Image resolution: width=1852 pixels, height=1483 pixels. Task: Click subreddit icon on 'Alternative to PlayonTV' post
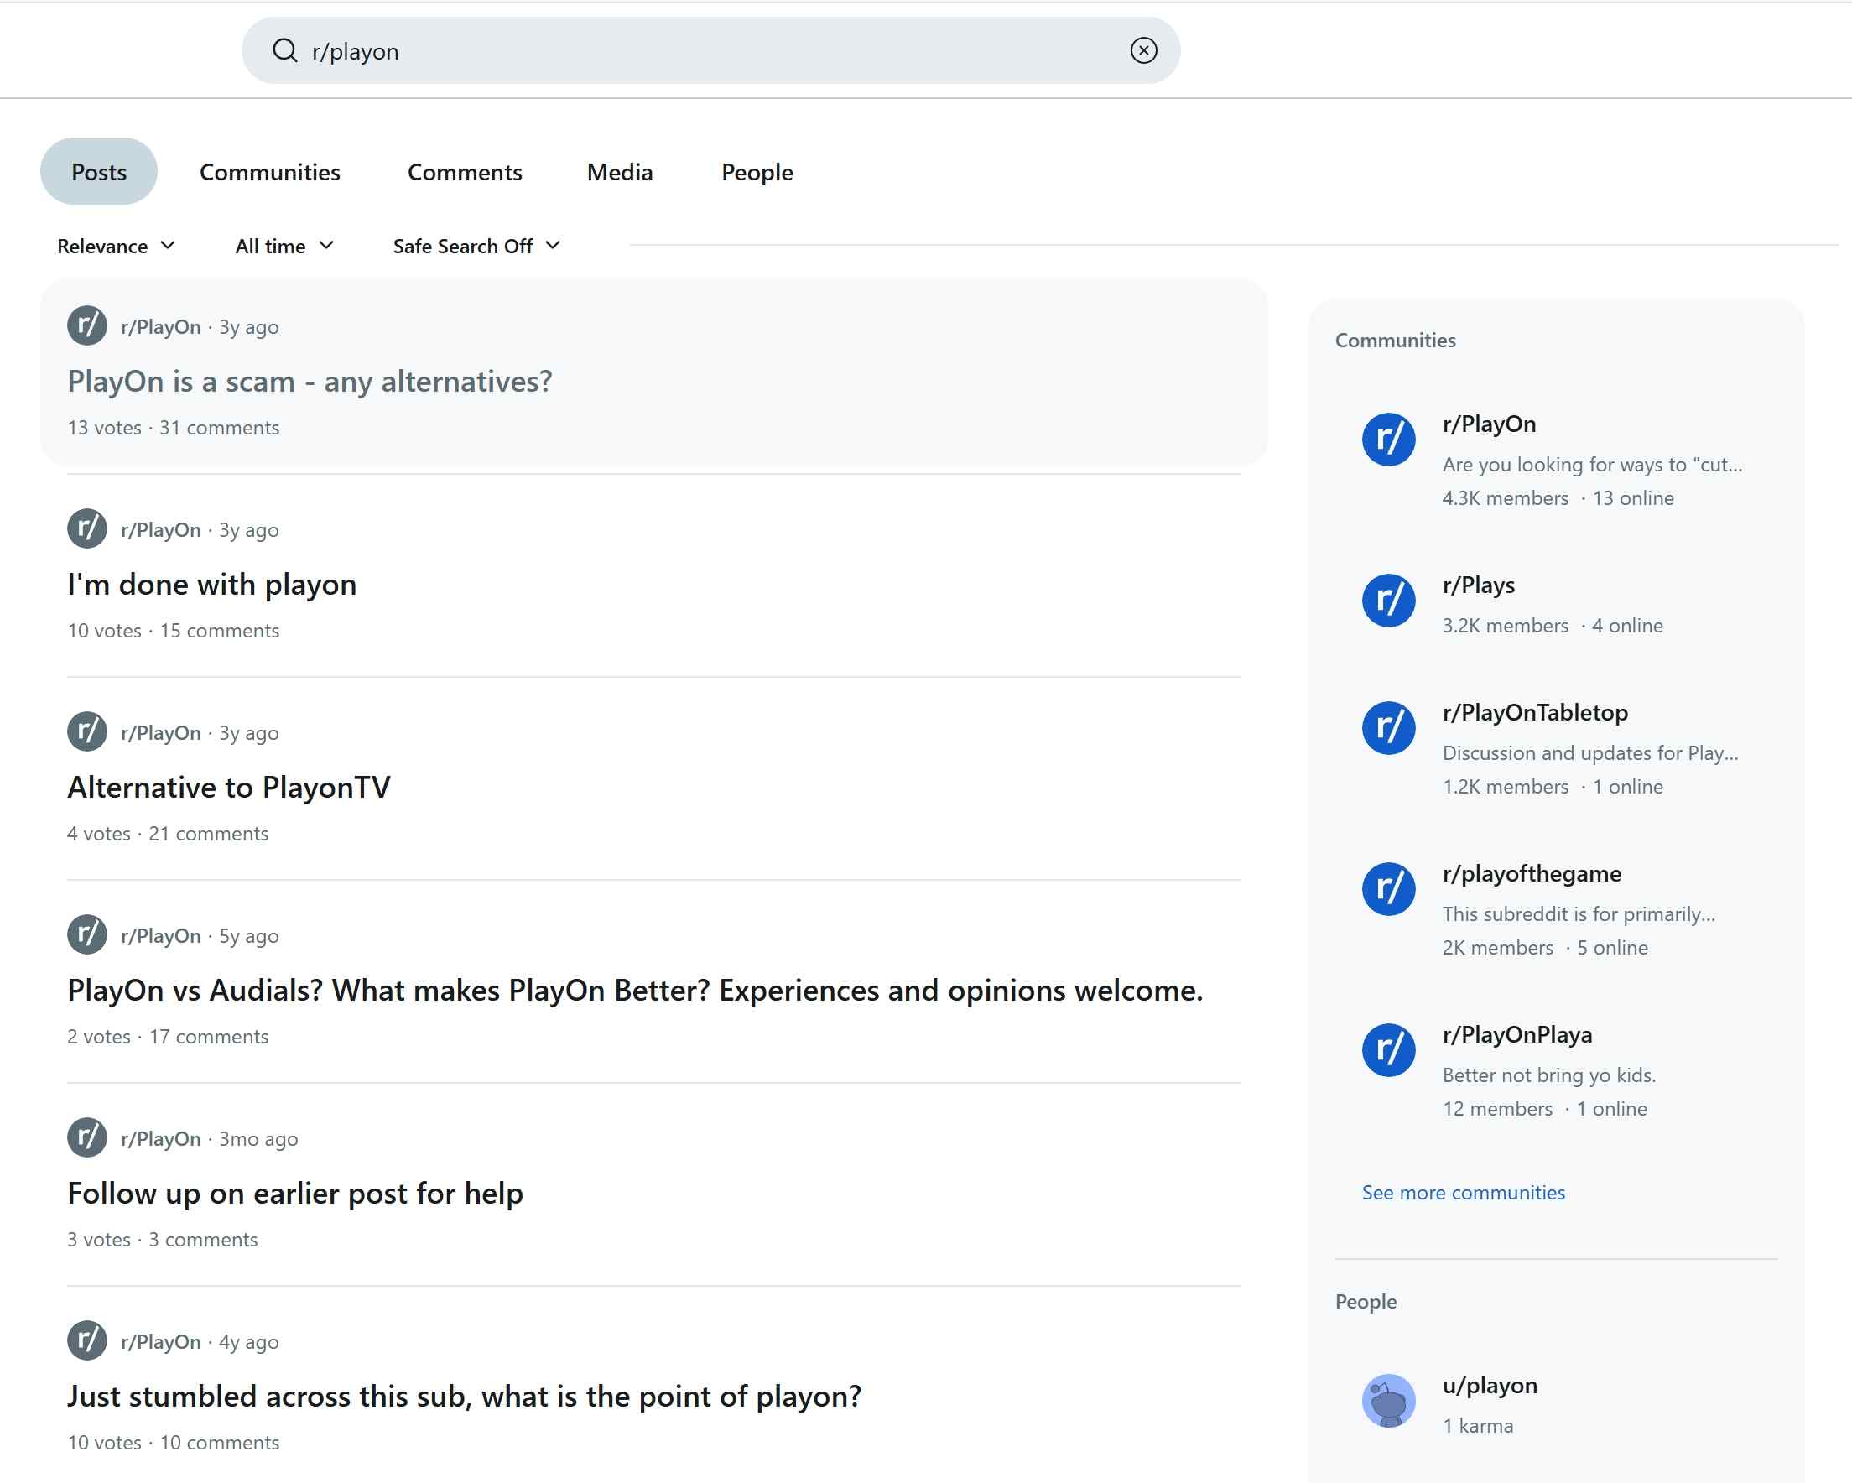pos(87,731)
